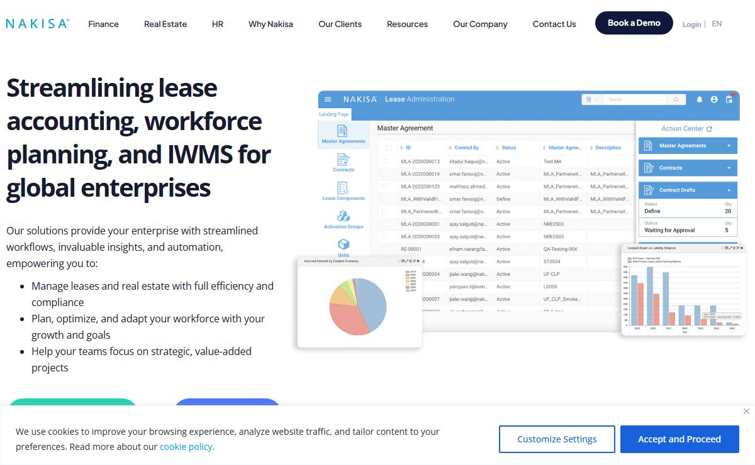Screen dimensions: 755x465
Task: Collapse Contract Drafts panel in Action Center
Action: click(x=729, y=190)
